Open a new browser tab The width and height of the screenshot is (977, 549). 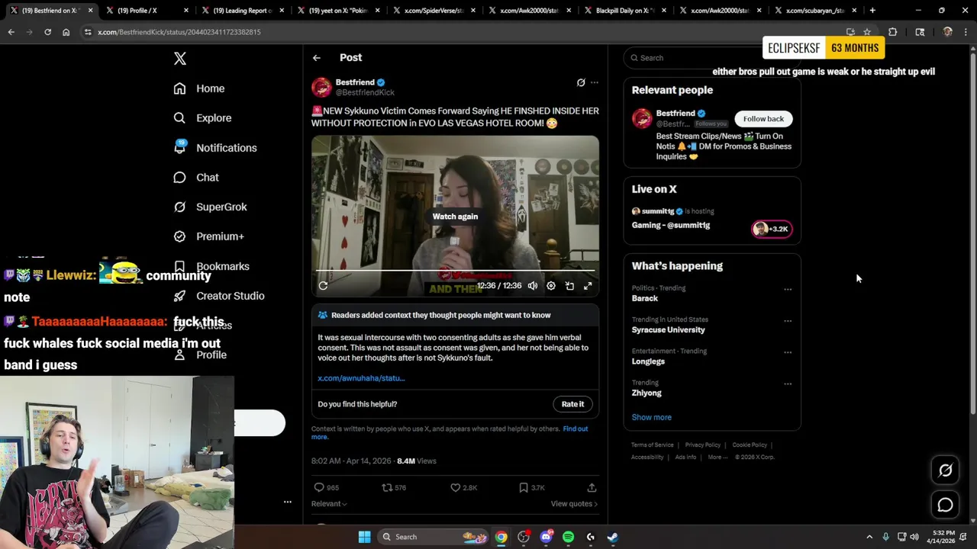[872, 11]
